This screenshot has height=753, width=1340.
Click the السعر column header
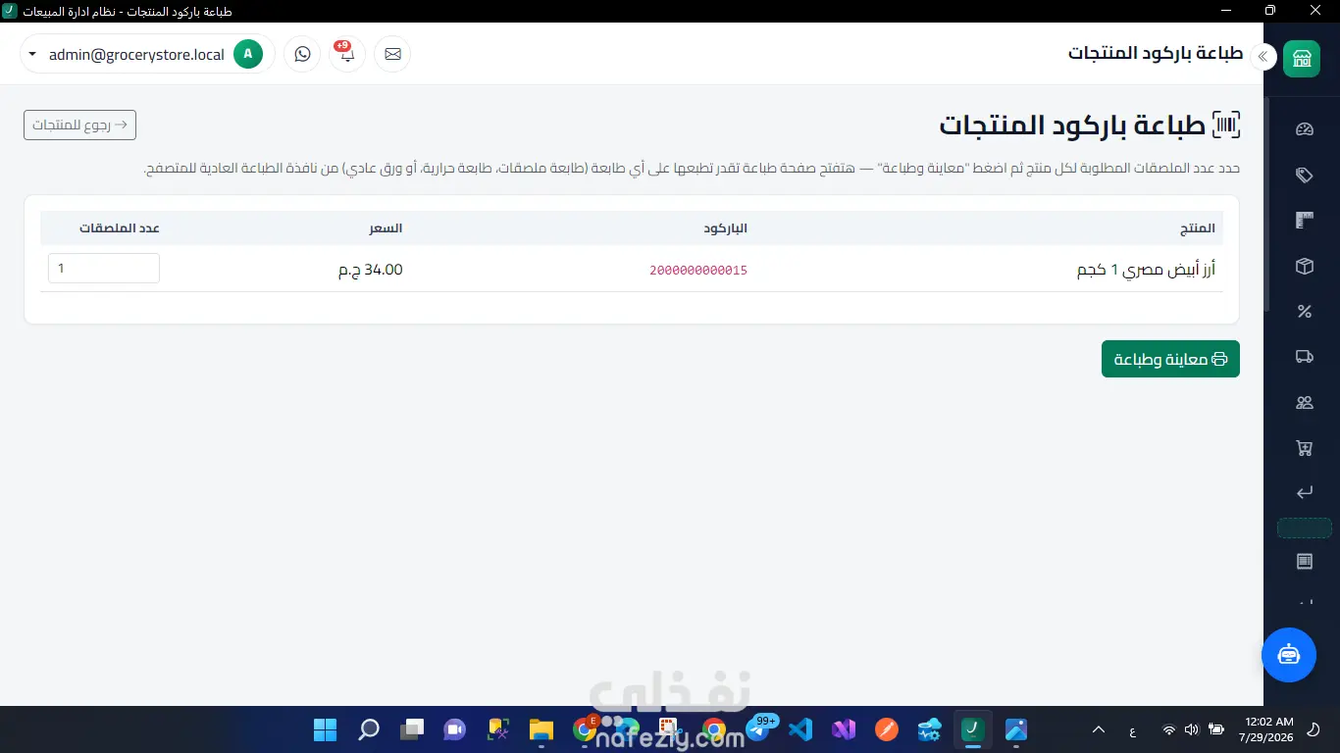pyautogui.click(x=386, y=228)
